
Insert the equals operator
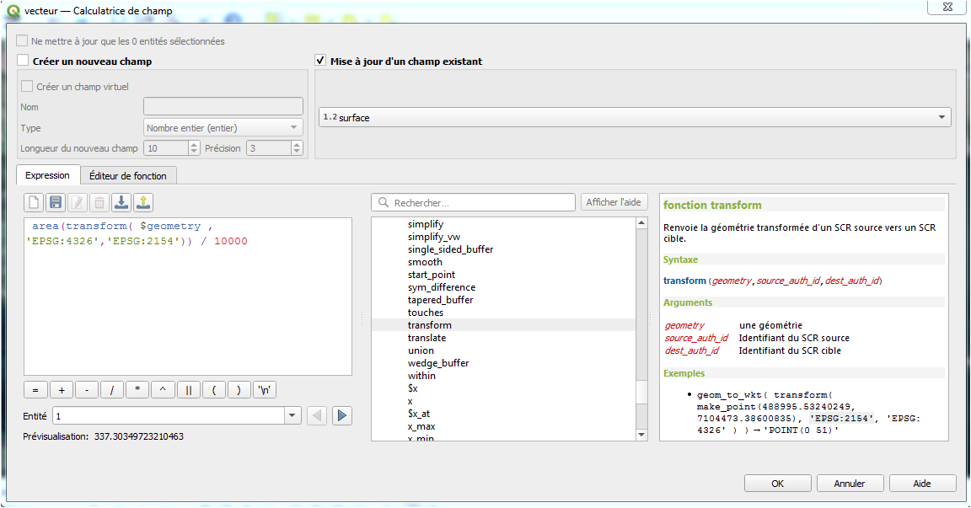coord(35,390)
